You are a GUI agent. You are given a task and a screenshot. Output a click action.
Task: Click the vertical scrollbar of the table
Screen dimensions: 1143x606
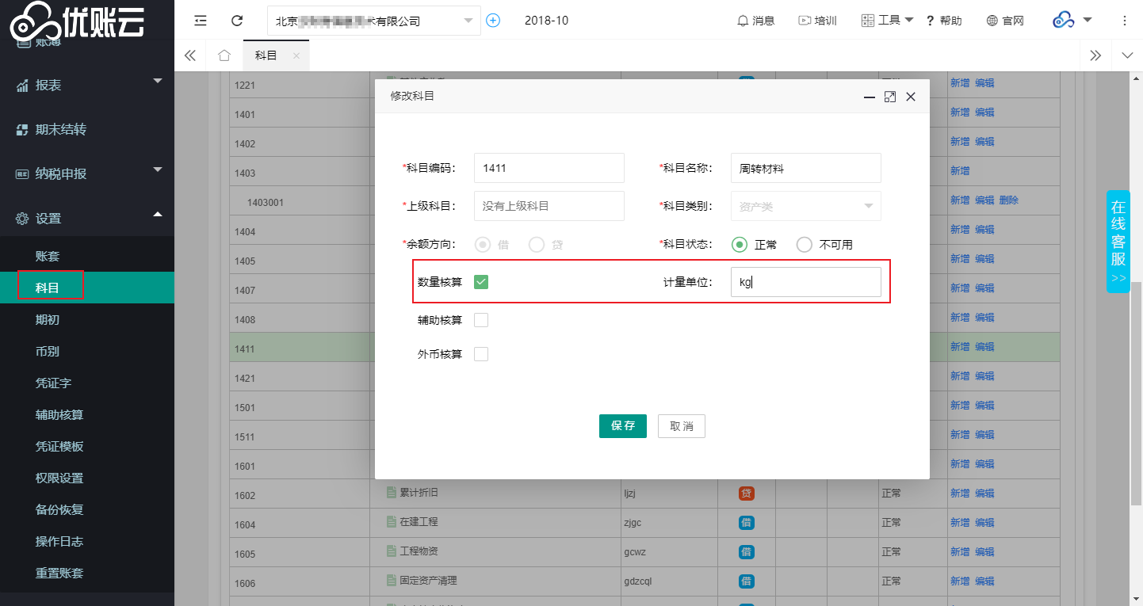tap(1136, 393)
